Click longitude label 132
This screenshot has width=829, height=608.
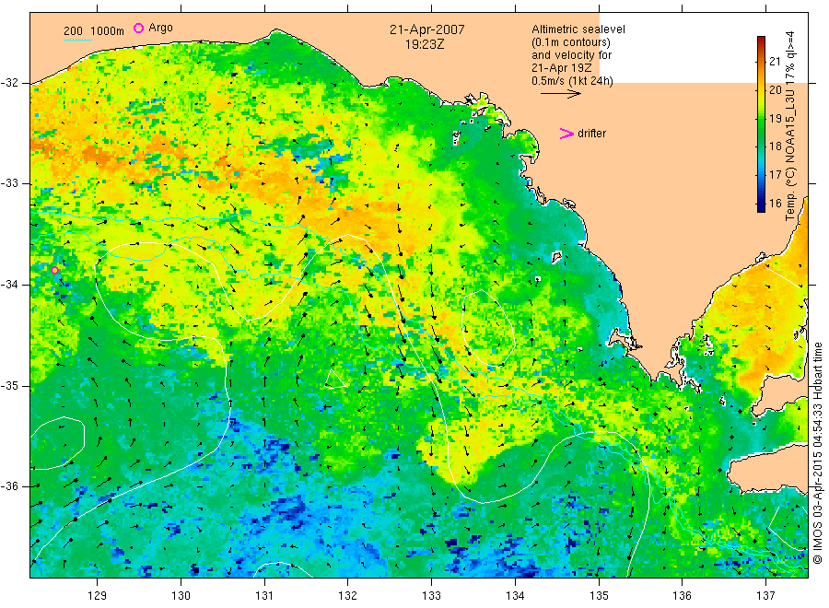click(x=348, y=596)
